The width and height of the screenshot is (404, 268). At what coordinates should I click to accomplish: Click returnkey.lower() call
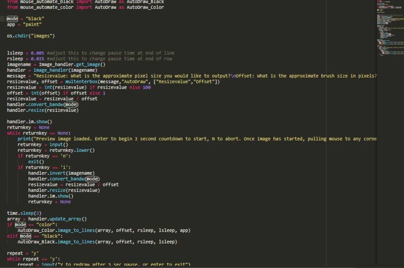(x=72, y=150)
